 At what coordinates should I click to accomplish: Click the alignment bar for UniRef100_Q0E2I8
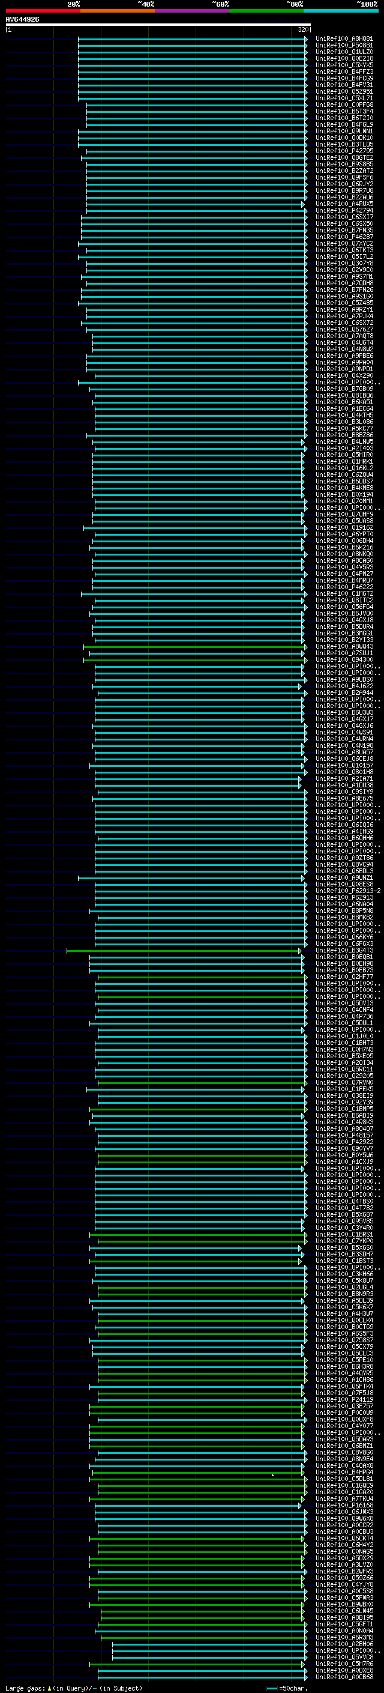click(x=193, y=58)
